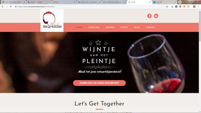Viewport: 201px width, 113px height.
Task: Switch to the Google Translate tab
Action: pos(38,2)
